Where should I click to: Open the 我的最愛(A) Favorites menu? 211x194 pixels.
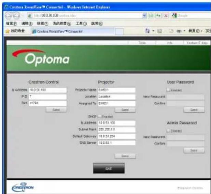[62, 24]
